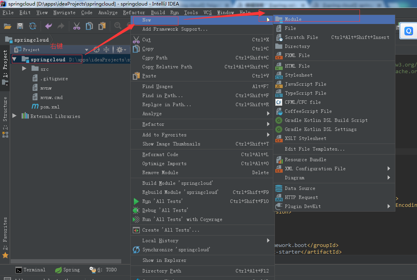417x280 pixels.
Task: Open Project view dropdown
Action: point(86,50)
